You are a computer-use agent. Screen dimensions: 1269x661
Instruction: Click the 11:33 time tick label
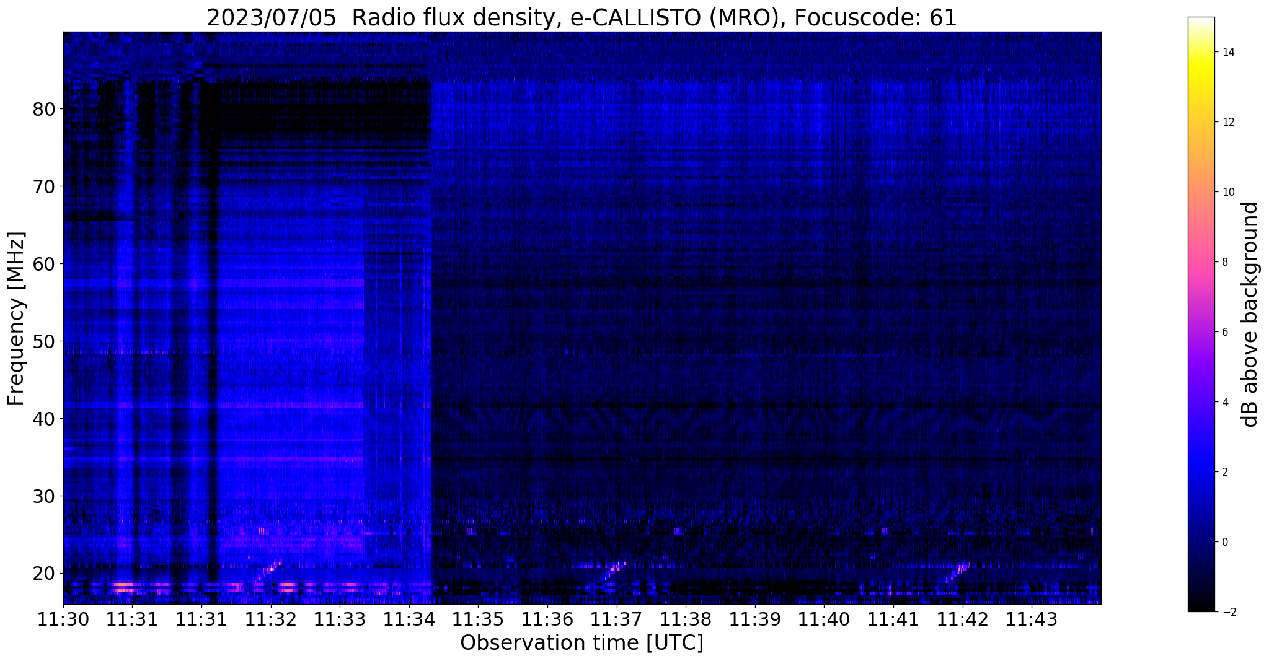point(340,619)
